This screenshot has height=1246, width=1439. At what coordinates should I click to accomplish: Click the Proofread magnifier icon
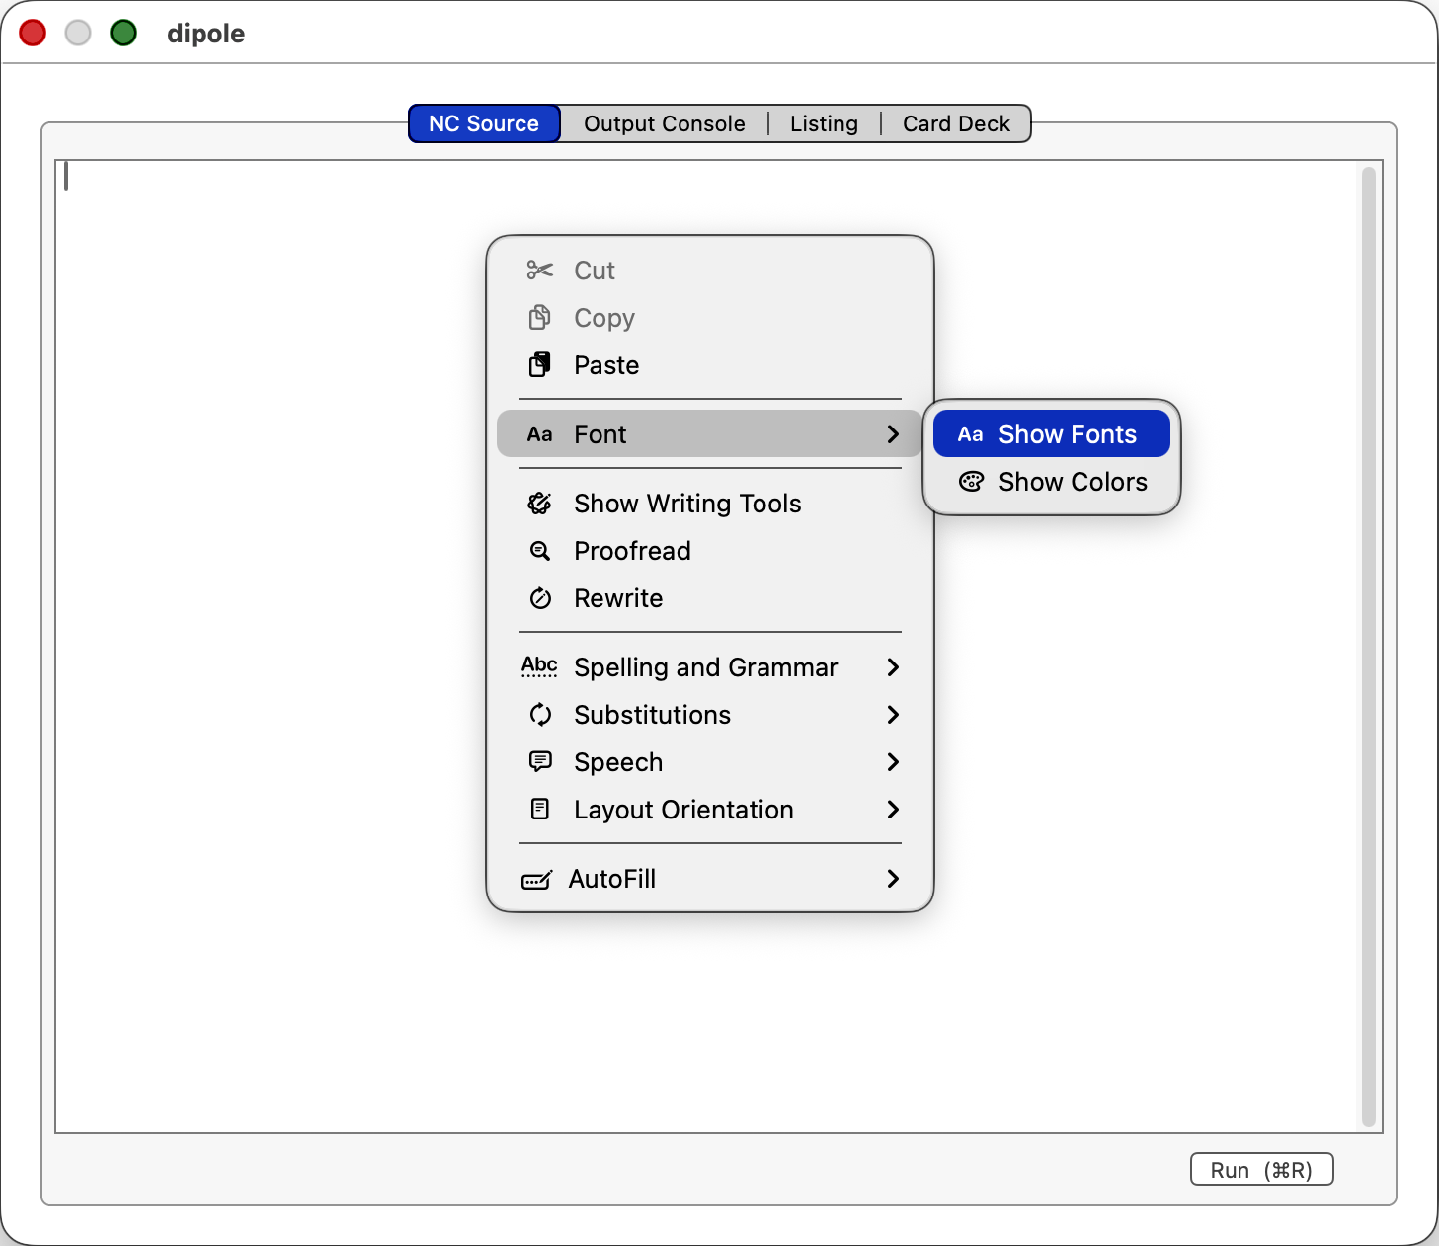point(539,551)
